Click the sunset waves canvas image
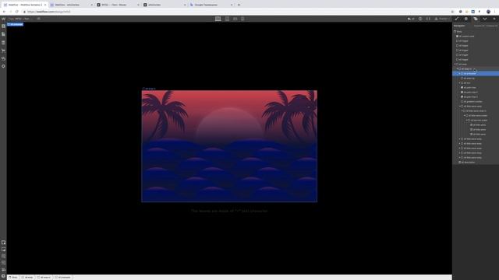Image resolution: width=499 pixels, height=280 pixels. click(x=229, y=146)
